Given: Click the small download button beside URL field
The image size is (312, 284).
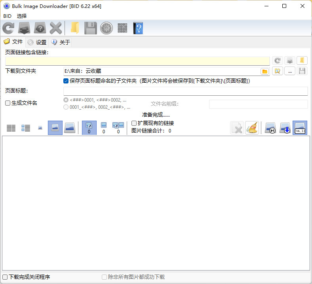Looking at the screenshot, I should 290,61.
